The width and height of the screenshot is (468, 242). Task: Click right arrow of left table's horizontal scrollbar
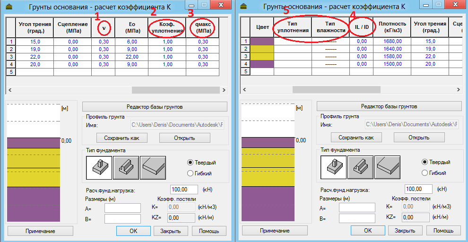tap(225, 89)
